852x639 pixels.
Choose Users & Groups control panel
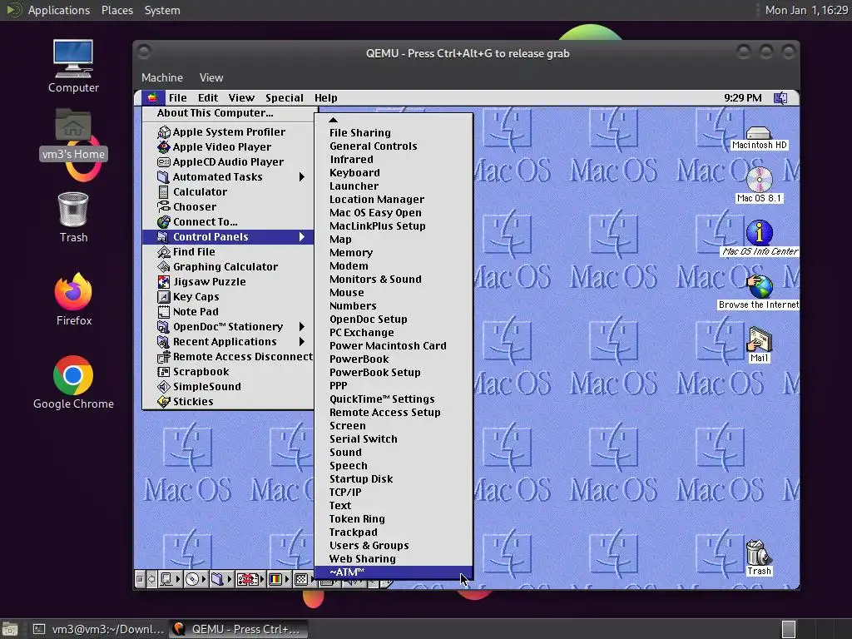pyautogui.click(x=394, y=546)
